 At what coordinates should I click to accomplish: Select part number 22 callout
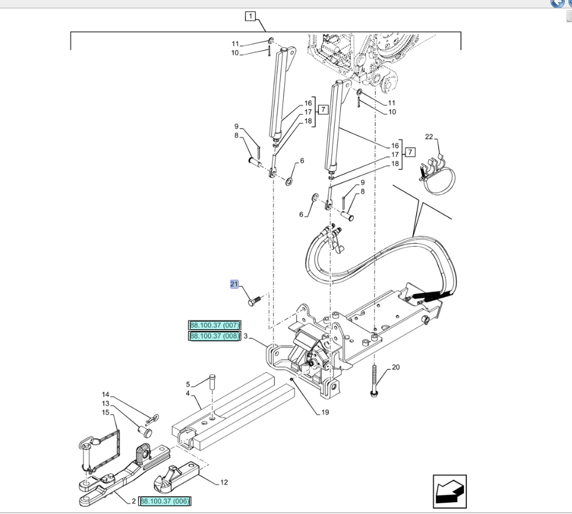[x=429, y=136]
